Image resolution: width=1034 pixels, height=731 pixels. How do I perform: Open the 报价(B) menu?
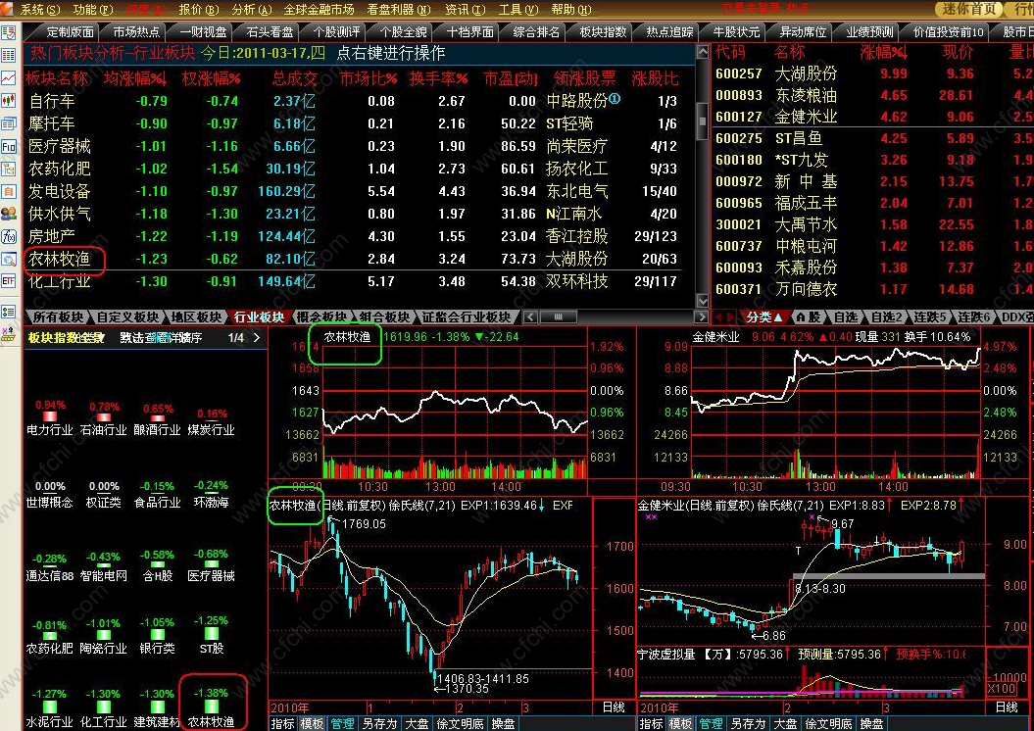(x=199, y=9)
